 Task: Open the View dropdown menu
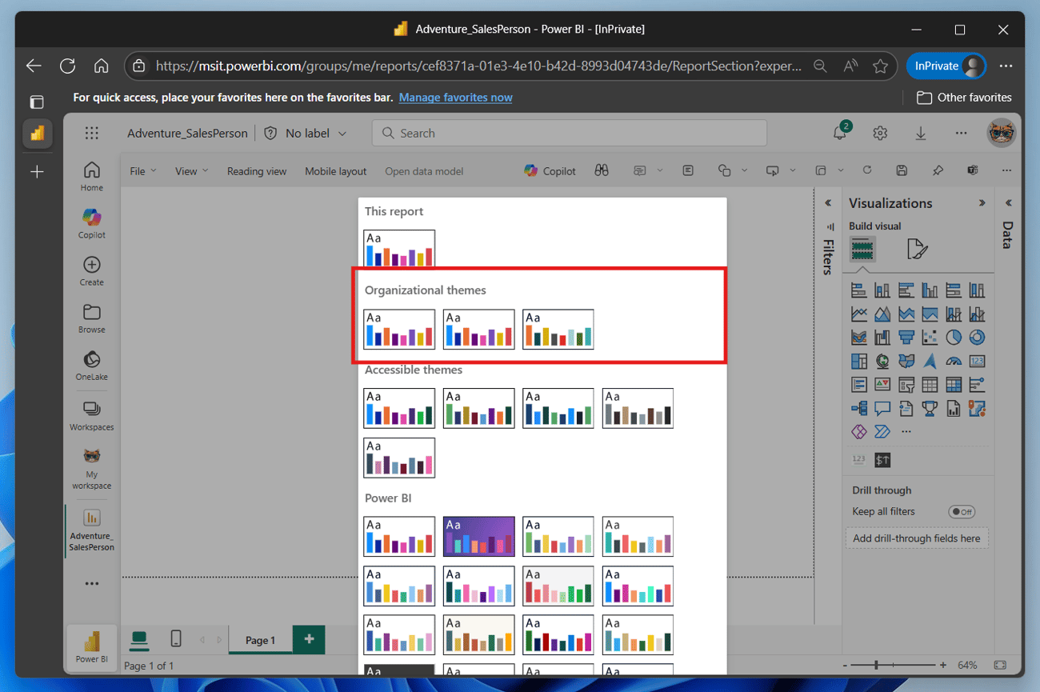191,171
